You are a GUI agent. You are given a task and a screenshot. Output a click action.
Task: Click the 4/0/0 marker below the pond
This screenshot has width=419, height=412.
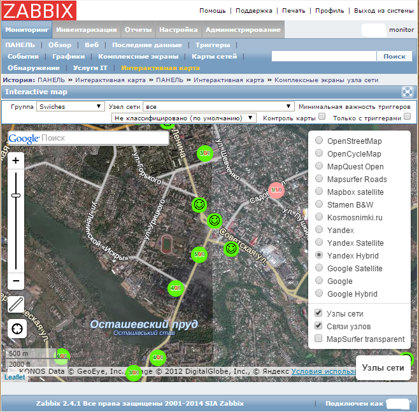(158, 357)
